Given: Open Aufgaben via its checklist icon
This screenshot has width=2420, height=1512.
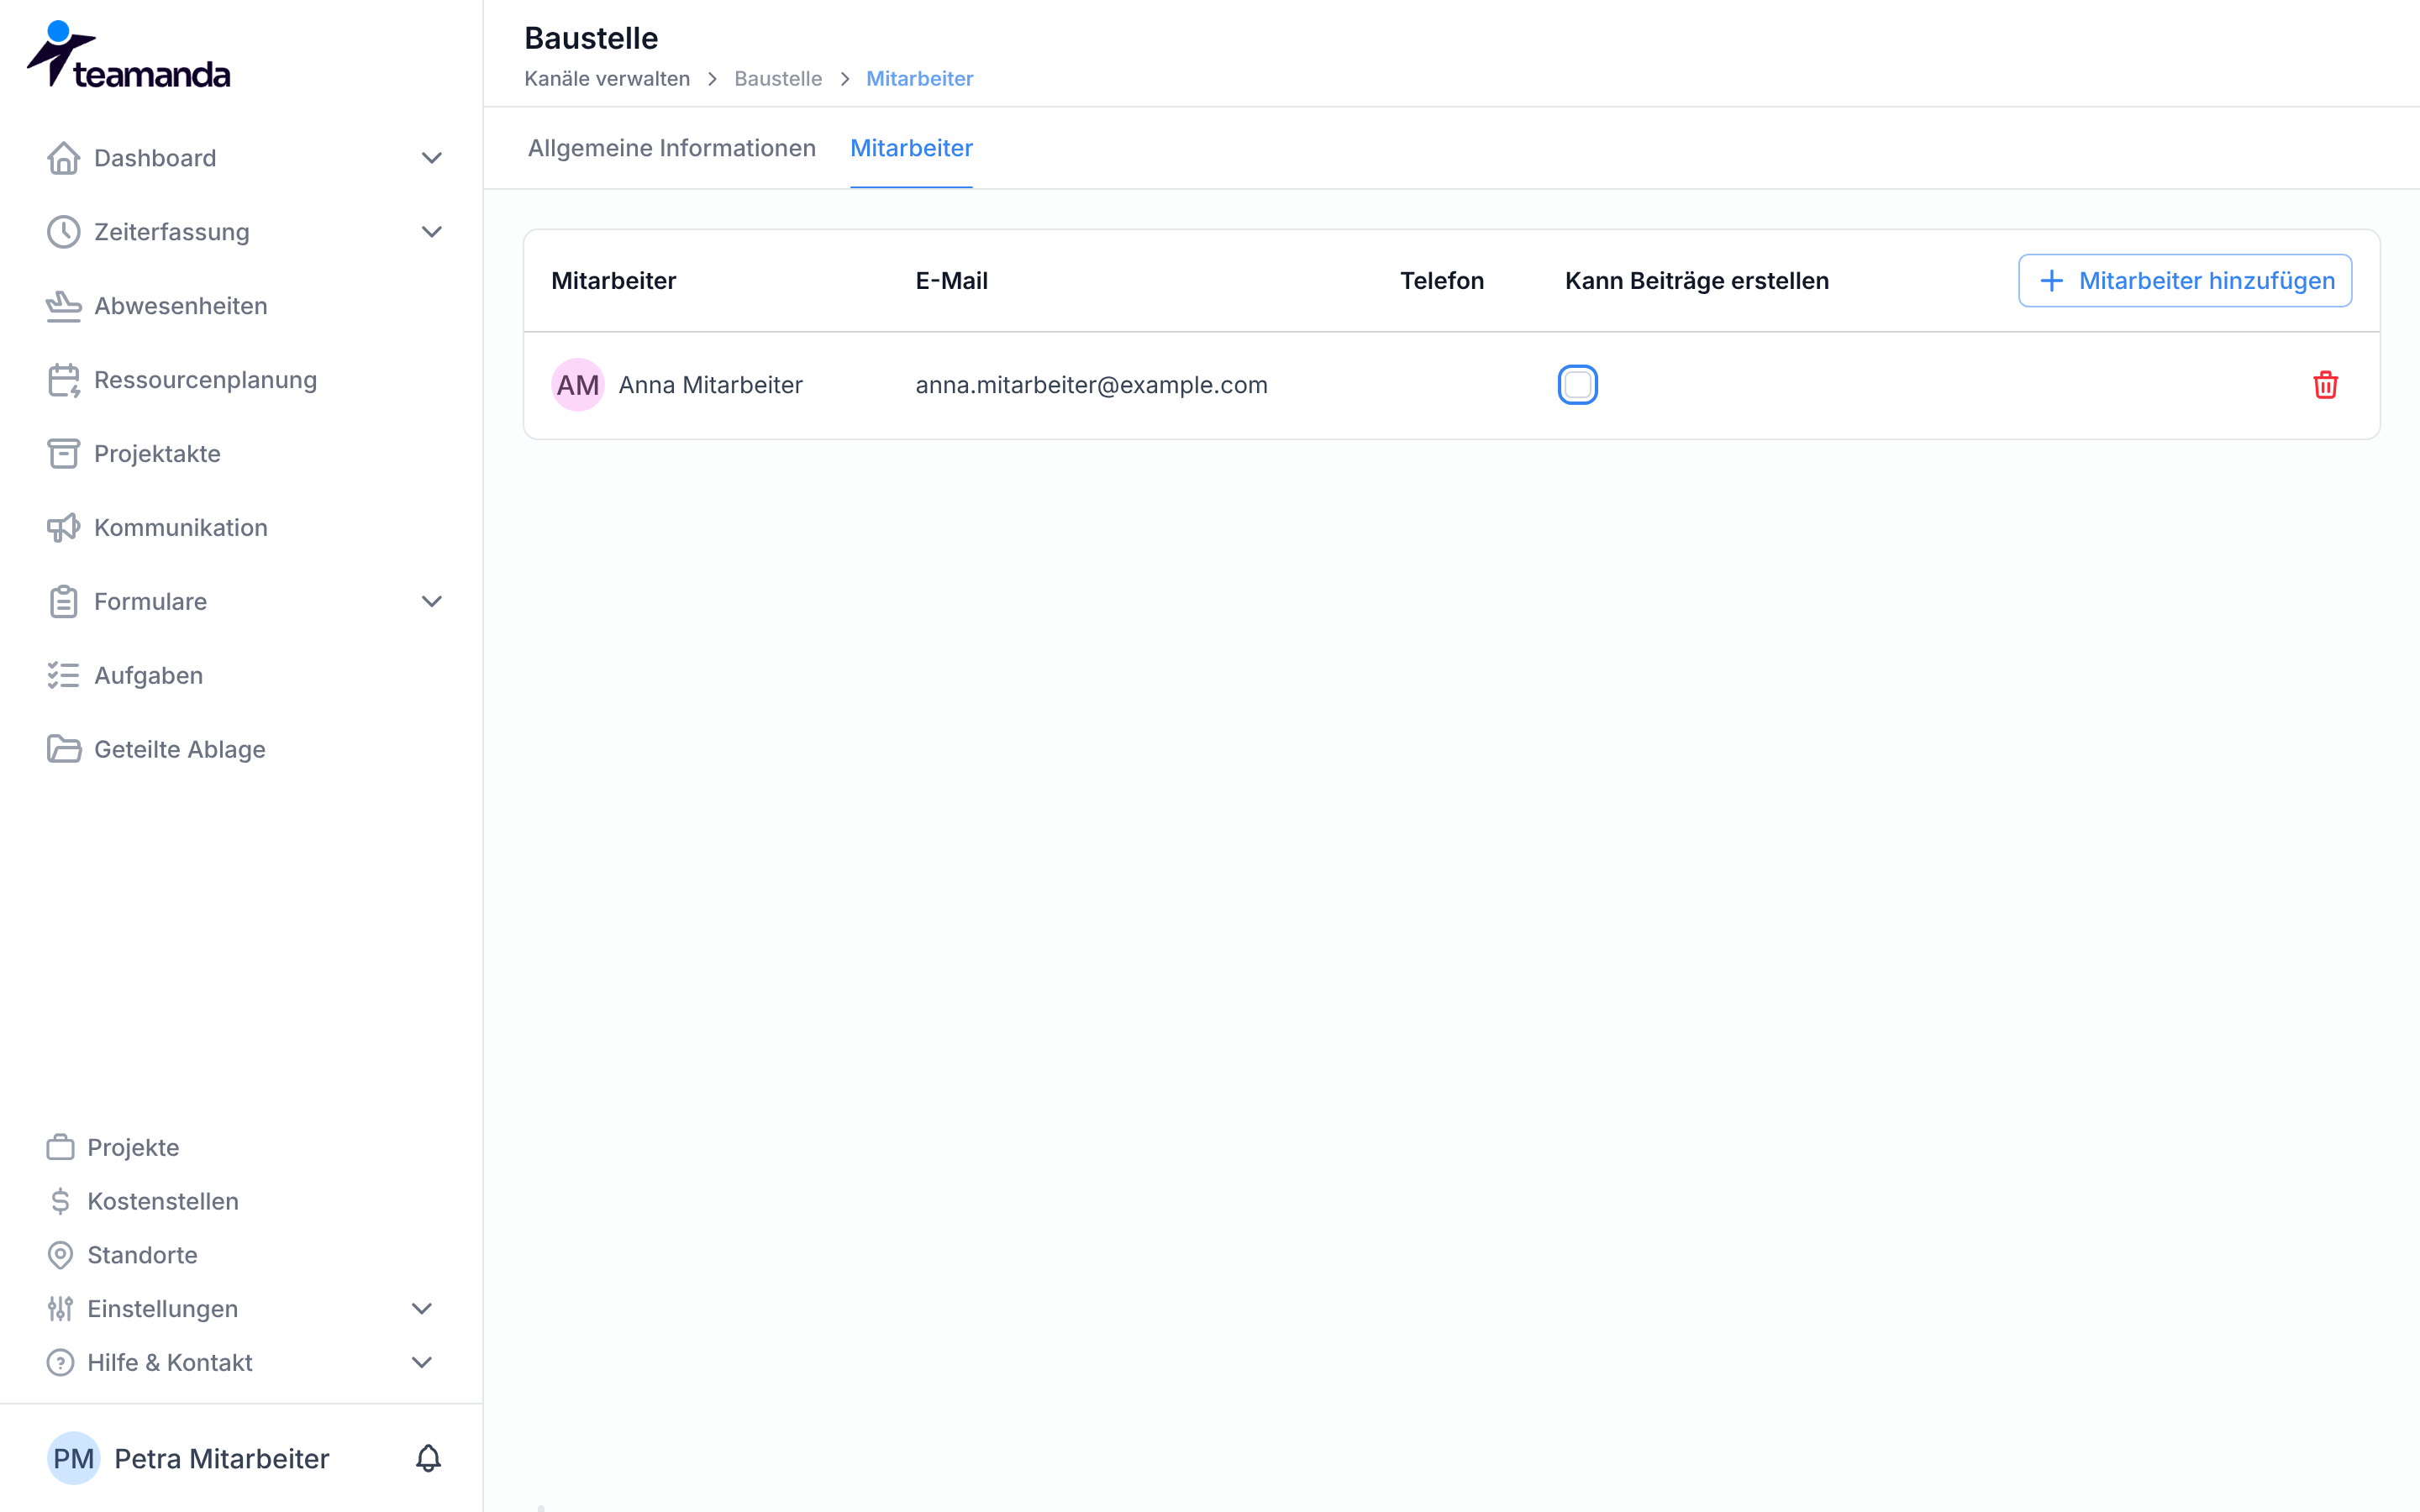Looking at the screenshot, I should (63, 676).
